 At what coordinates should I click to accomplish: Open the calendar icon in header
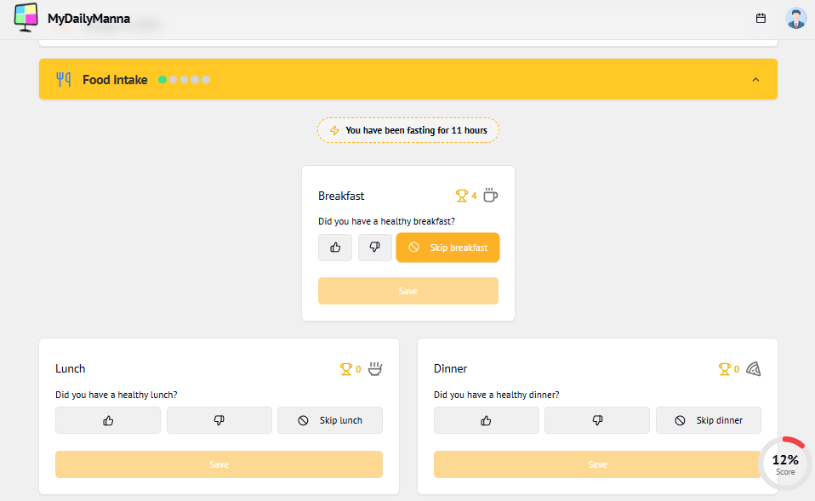pos(761,18)
